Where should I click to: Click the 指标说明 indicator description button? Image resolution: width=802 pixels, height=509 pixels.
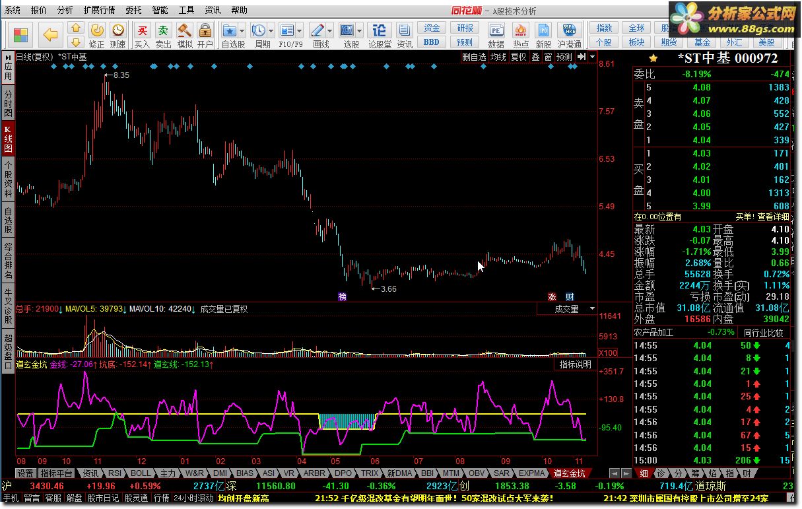[x=575, y=364]
